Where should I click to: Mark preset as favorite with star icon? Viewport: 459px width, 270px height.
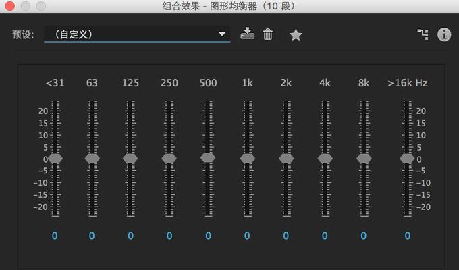point(296,35)
